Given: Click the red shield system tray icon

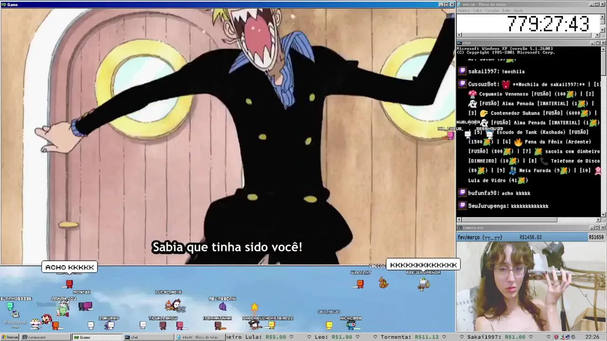Looking at the screenshot, I should pos(556,337).
